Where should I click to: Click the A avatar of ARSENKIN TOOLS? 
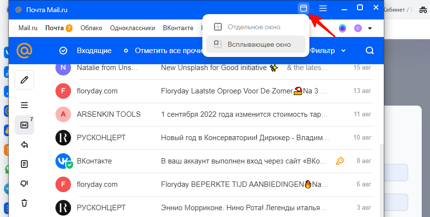point(63,114)
